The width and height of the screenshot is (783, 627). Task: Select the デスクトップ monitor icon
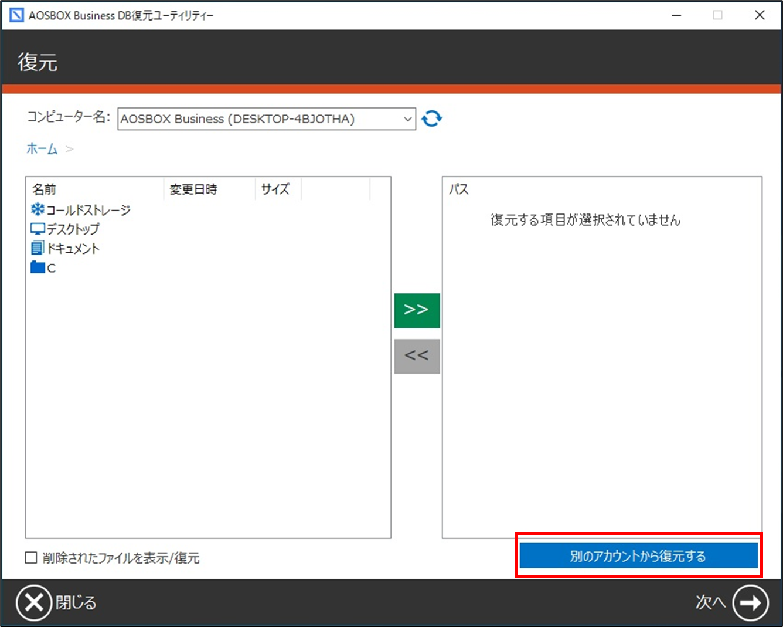click(38, 229)
